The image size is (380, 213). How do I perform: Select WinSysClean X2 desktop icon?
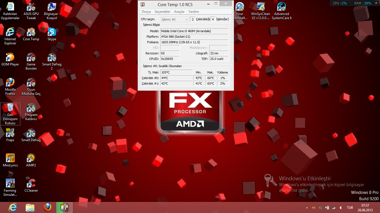click(x=261, y=11)
